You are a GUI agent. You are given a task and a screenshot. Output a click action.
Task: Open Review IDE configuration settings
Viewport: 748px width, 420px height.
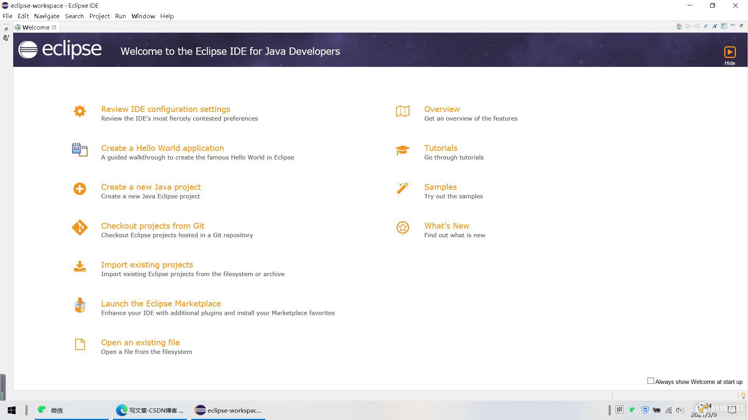point(166,109)
